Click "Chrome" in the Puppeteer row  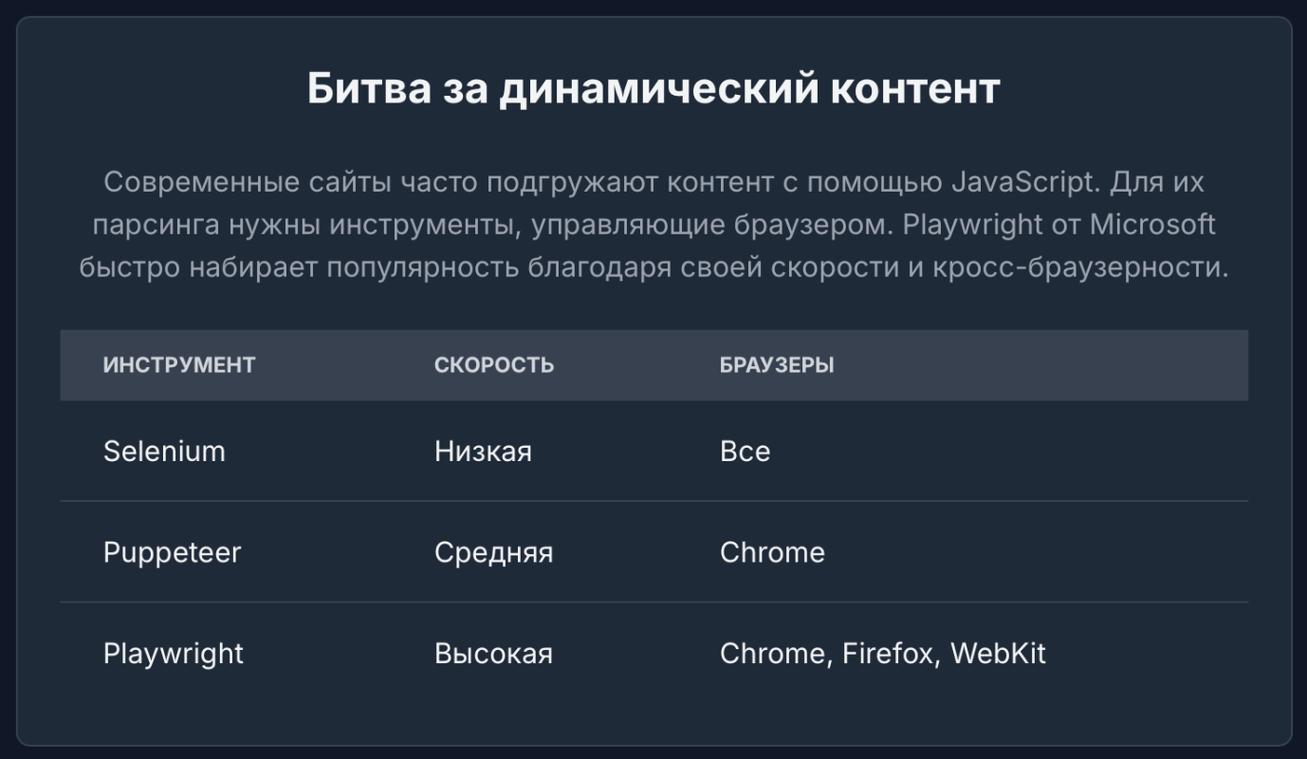coord(772,552)
